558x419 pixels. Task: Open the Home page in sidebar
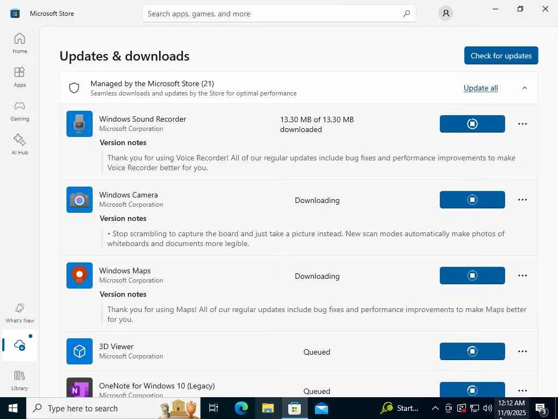(x=20, y=43)
